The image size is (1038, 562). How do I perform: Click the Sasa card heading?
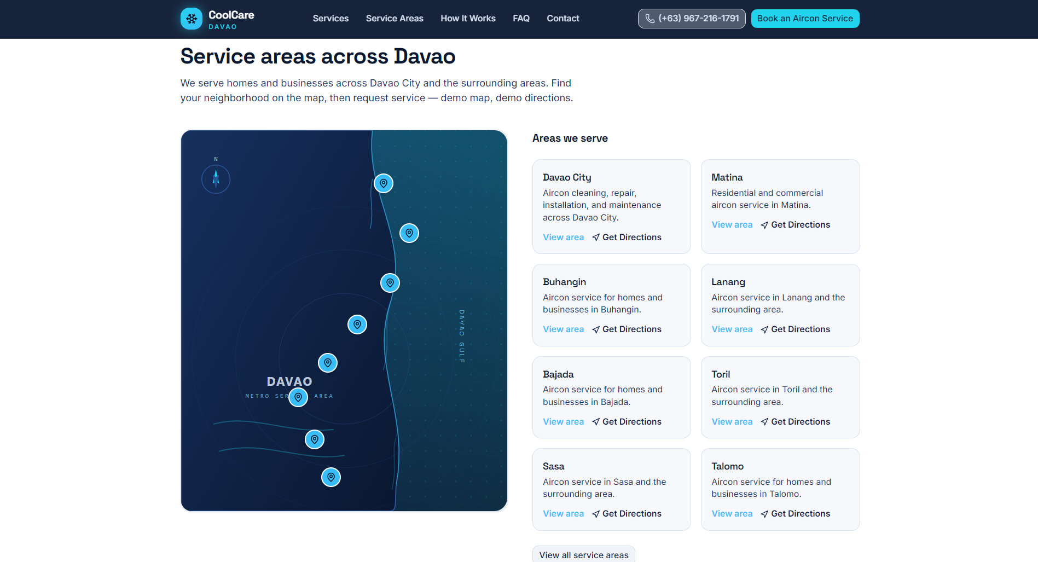tap(553, 466)
